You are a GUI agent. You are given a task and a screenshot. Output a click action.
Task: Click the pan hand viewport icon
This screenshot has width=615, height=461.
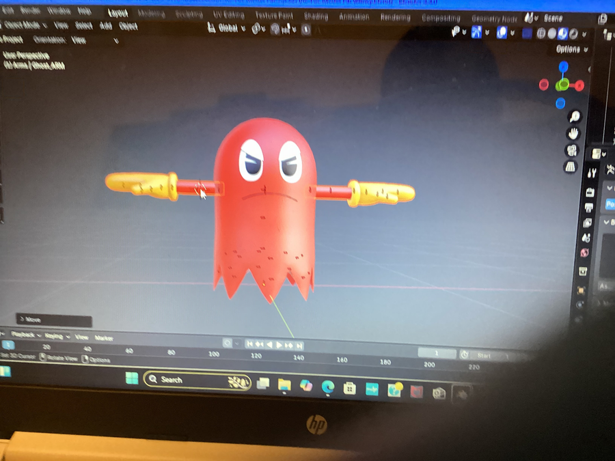click(x=573, y=134)
